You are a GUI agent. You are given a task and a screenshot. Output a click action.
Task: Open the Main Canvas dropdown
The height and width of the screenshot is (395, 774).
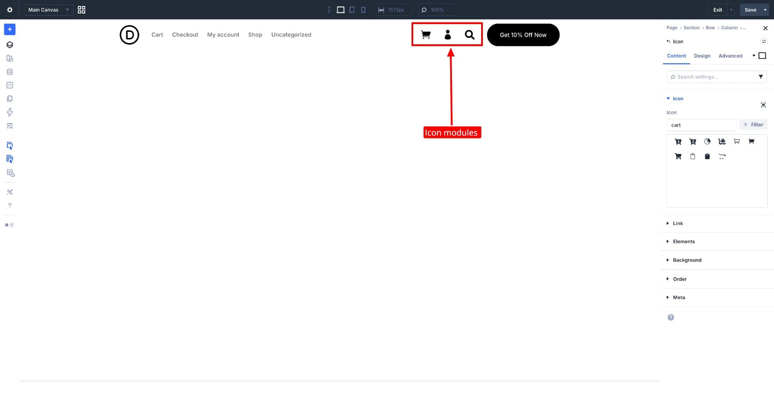pos(48,9)
